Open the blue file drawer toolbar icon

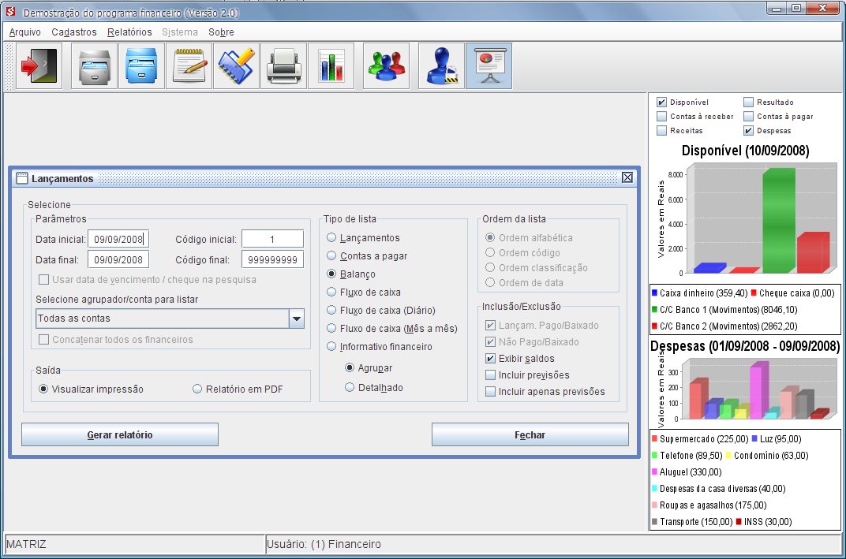(141, 65)
